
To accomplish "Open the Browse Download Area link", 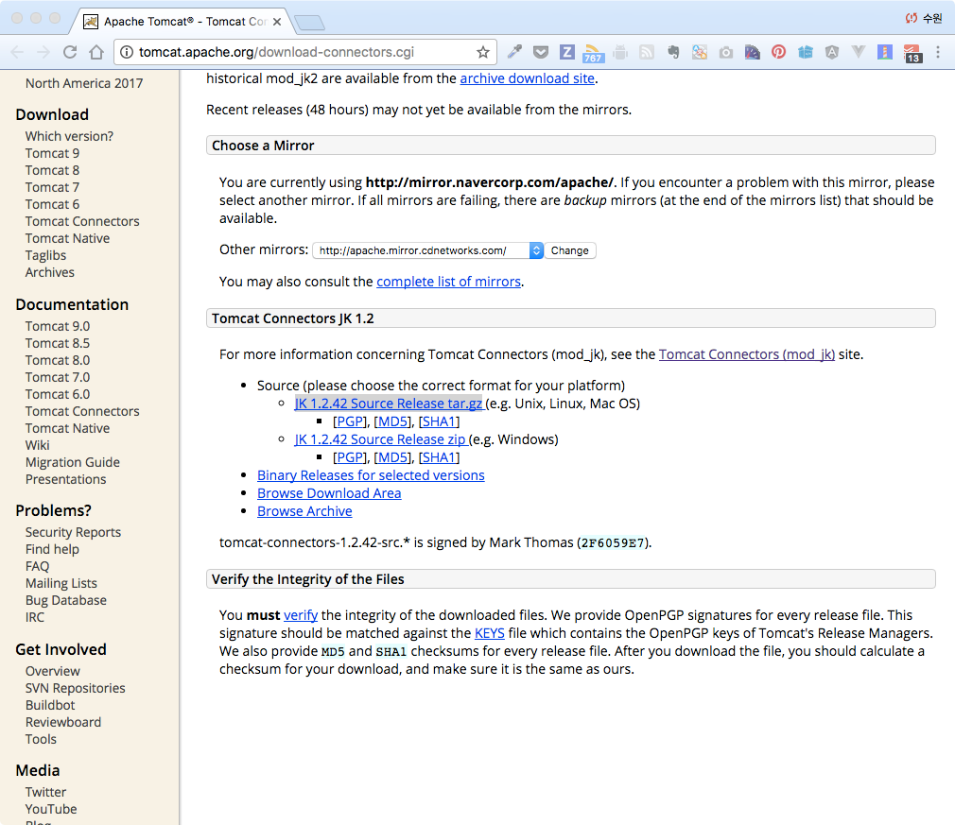I will [329, 493].
